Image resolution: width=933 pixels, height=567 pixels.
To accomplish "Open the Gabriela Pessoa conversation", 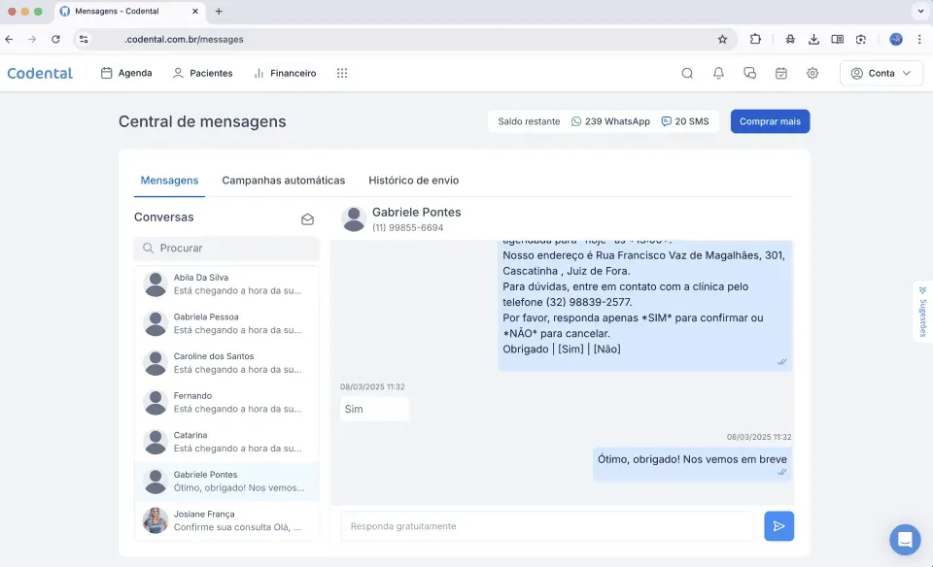I will click(226, 323).
